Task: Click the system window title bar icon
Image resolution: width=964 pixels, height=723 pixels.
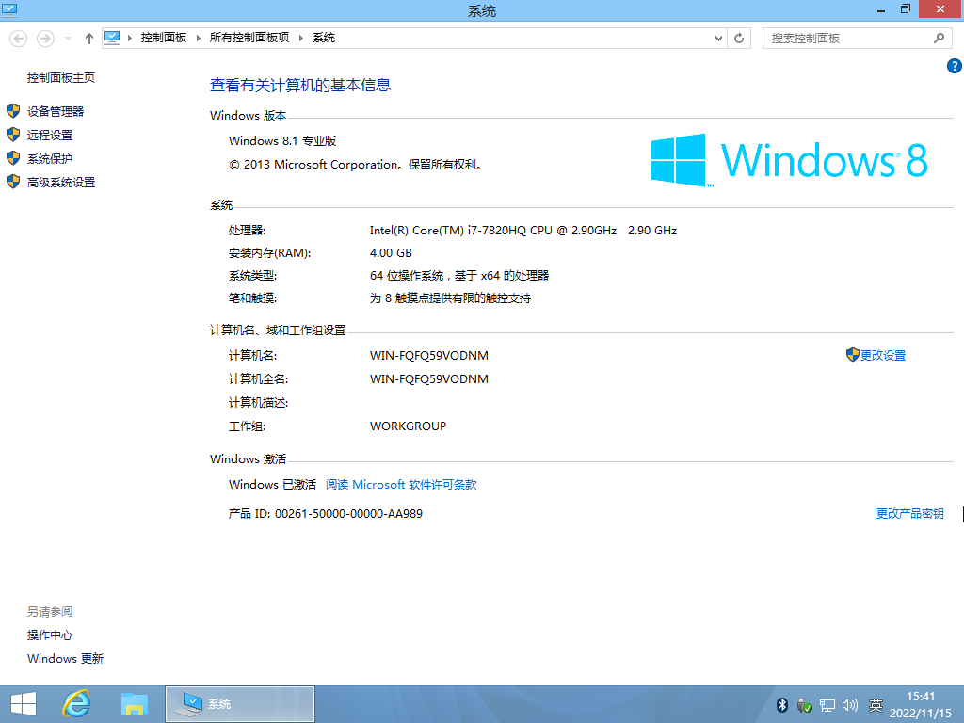Action: 9,9
